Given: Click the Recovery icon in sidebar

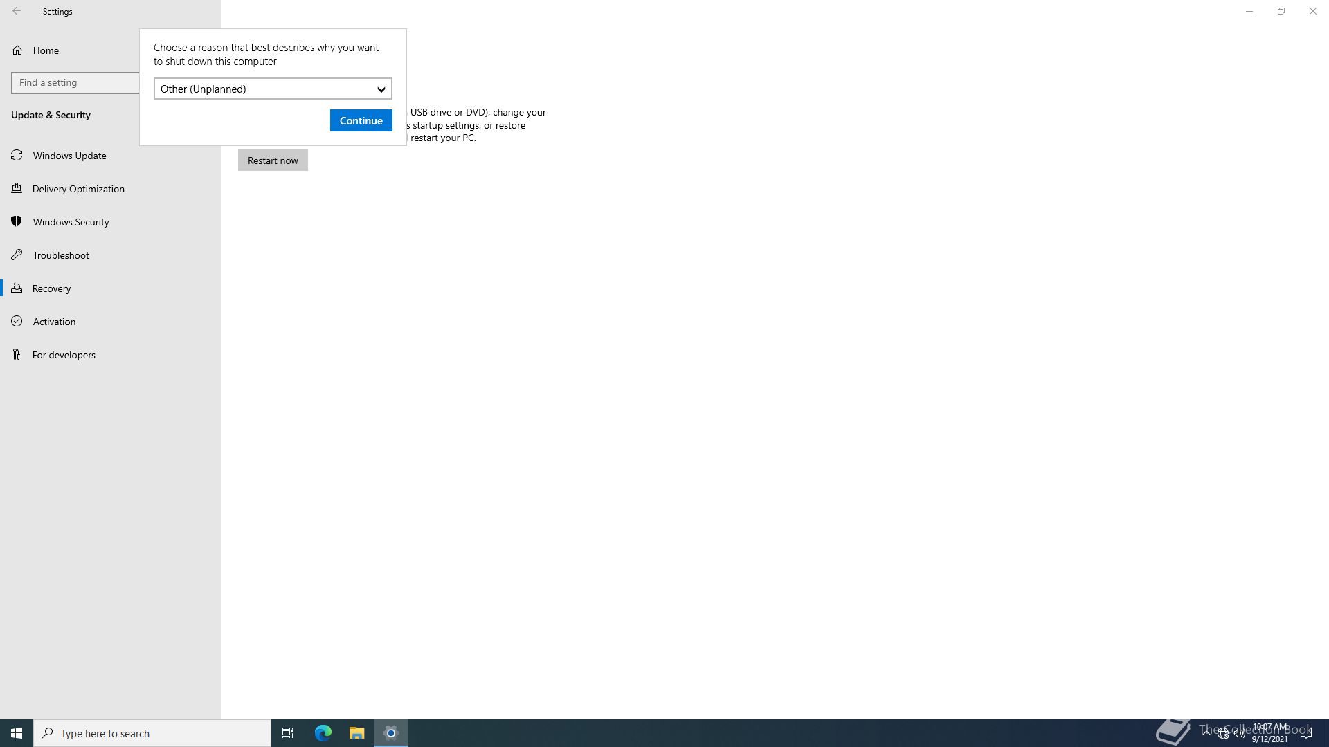Looking at the screenshot, I should pyautogui.click(x=17, y=288).
